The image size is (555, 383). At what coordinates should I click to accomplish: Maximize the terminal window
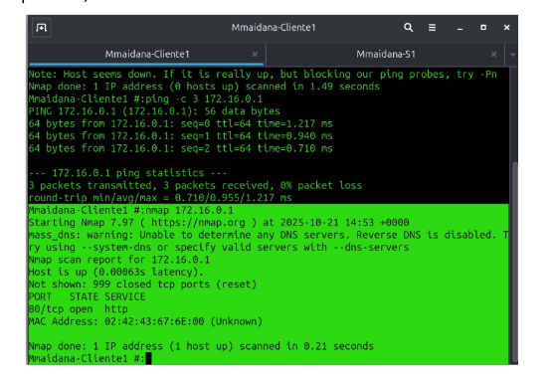click(x=483, y=28)
